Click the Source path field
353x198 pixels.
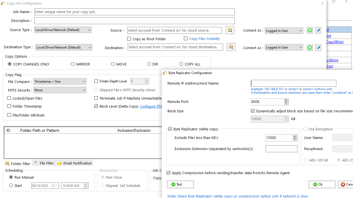174,31
